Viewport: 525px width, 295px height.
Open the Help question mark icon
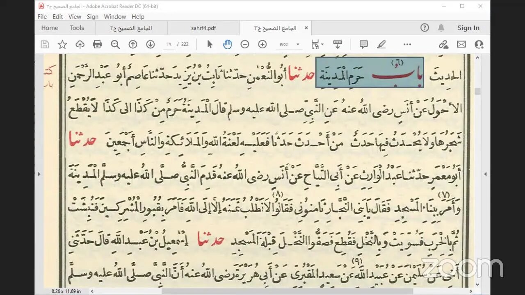click(x=425, y=28)
